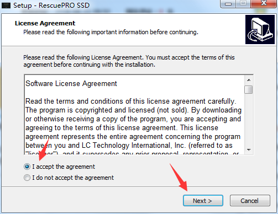Screen dimensions: 278x214
Task: Select the I accept the agreement radio button
Action: (27, 167)
